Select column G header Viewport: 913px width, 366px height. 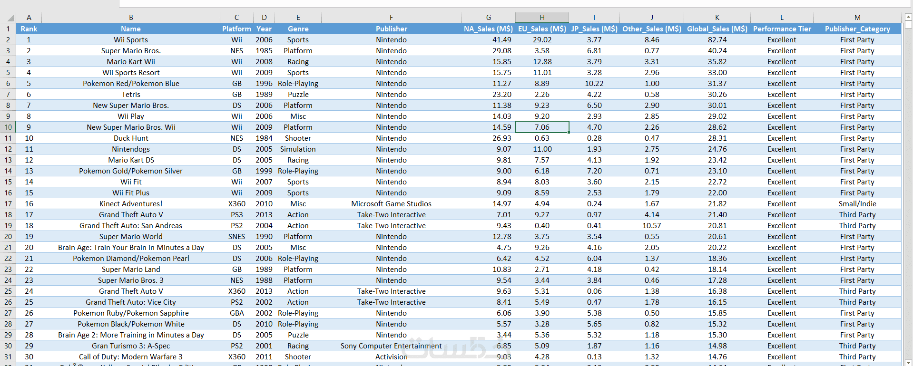tap(488, 18)
